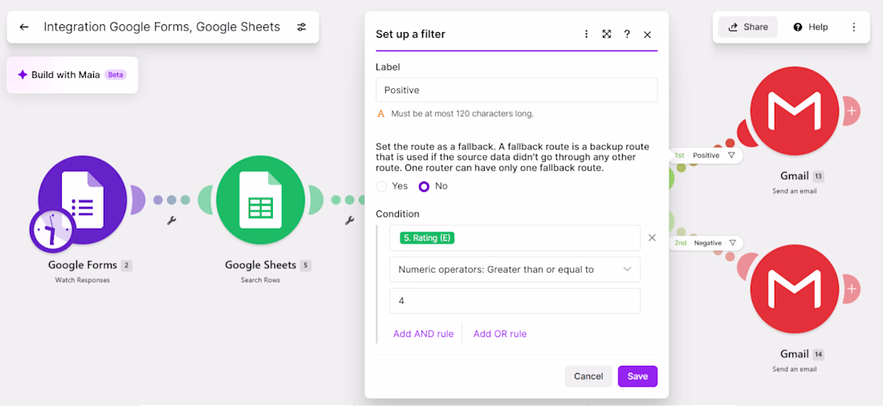Click wrench between Forms and Sheets
The height and width of the screenshot is (406, 883).
pos(172,221)
